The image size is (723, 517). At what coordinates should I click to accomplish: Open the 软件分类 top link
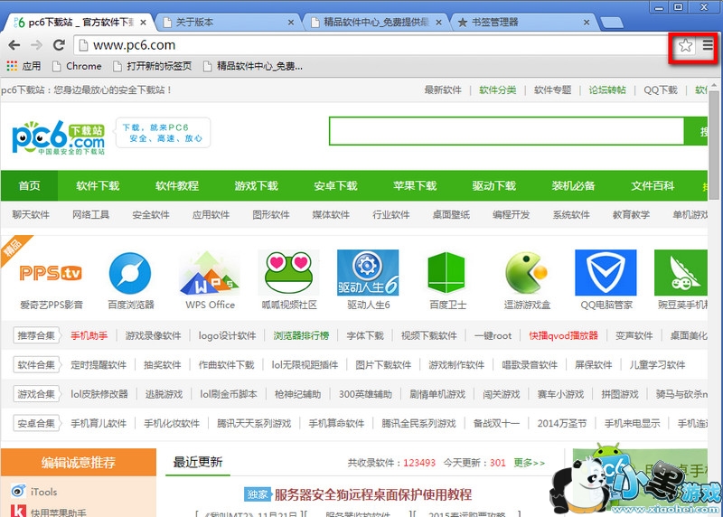point(498,90)
